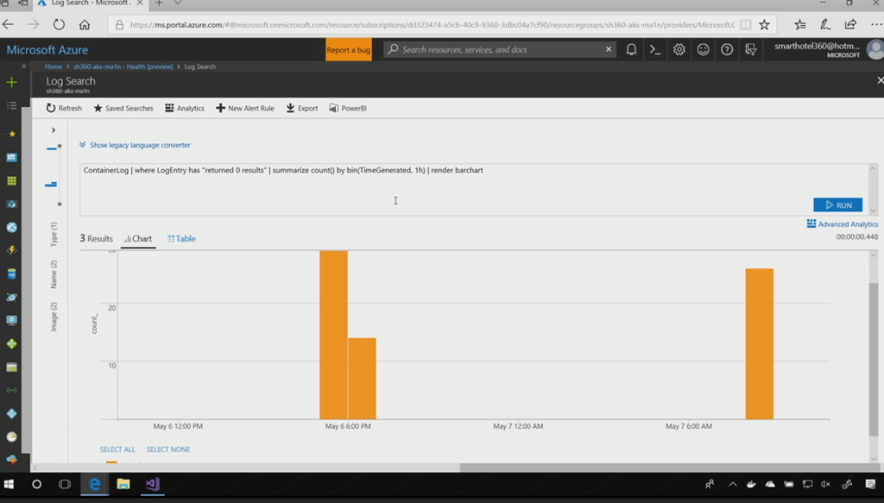
Task: Click SELECT ALL under chart legend
Action: pyautogui.click(x=117, y=450)
